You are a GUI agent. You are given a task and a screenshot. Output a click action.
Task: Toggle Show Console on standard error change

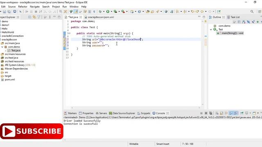click(236, 113)
